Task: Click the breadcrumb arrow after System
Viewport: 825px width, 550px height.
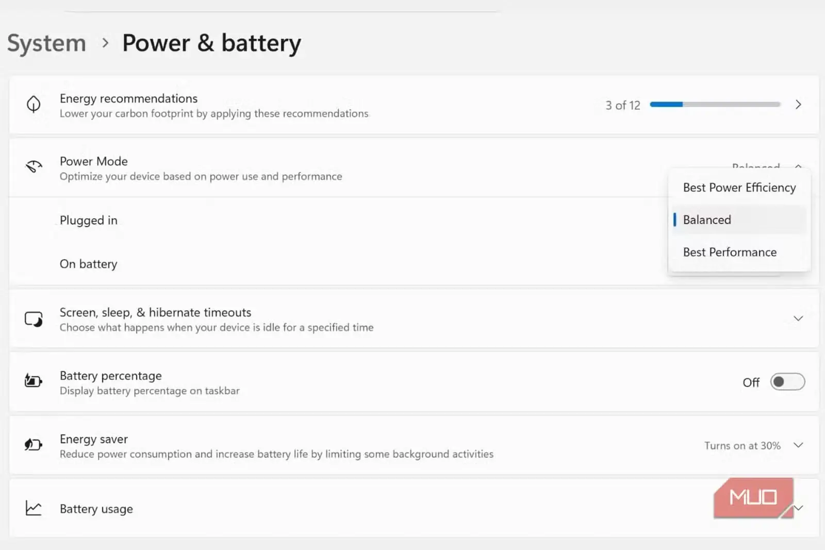Action: click(x=105, y=43)
